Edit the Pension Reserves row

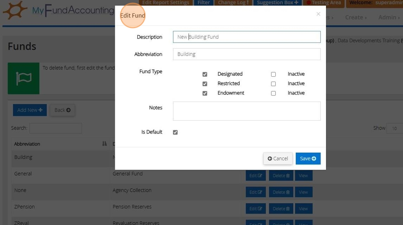point(256,208)
